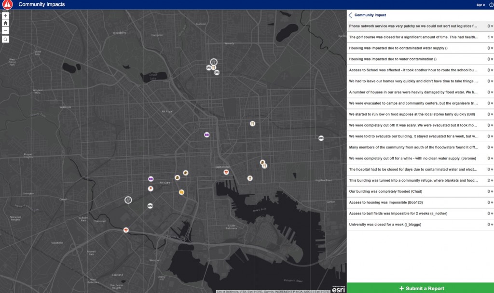The image size is (494, 293).
Task: Click the vote count 1 on golf course report
Action: [x=489, y=37]
